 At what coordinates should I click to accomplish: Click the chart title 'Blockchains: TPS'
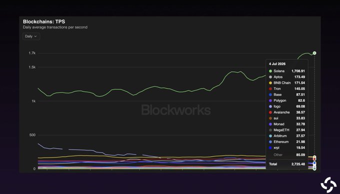click(44, 21)
